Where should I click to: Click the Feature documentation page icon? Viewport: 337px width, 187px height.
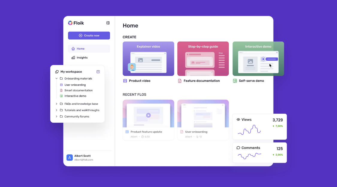pyautogui.click(x=179, y=80)
